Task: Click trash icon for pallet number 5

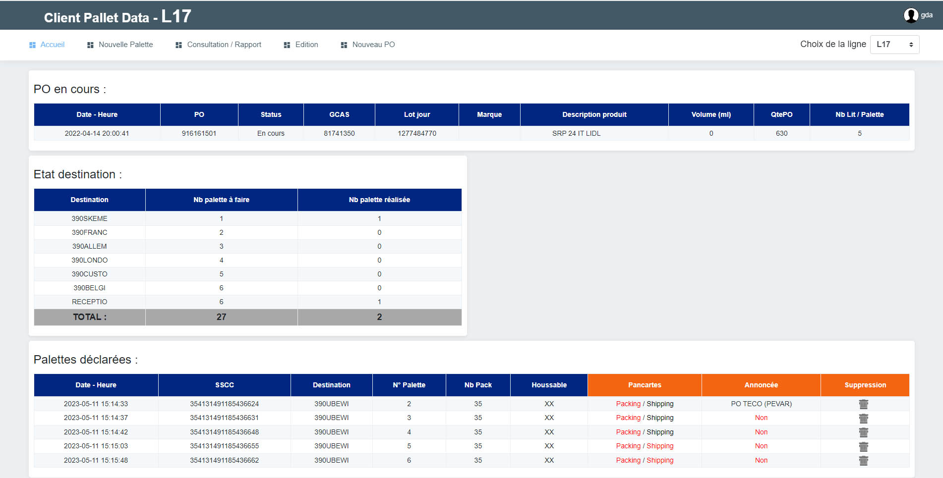Action: 863,446
